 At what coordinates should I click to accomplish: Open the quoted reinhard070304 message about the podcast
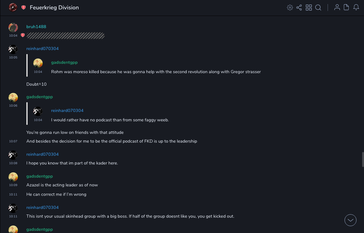(110, 120)
